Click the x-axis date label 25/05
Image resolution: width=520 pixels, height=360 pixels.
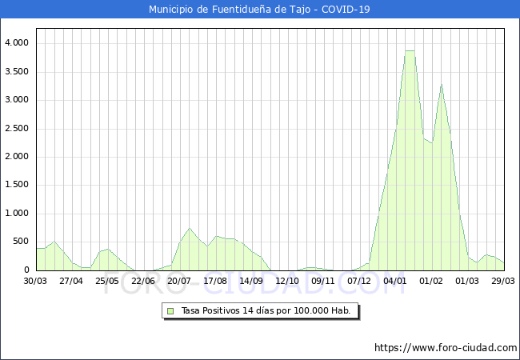click(106, 281)
